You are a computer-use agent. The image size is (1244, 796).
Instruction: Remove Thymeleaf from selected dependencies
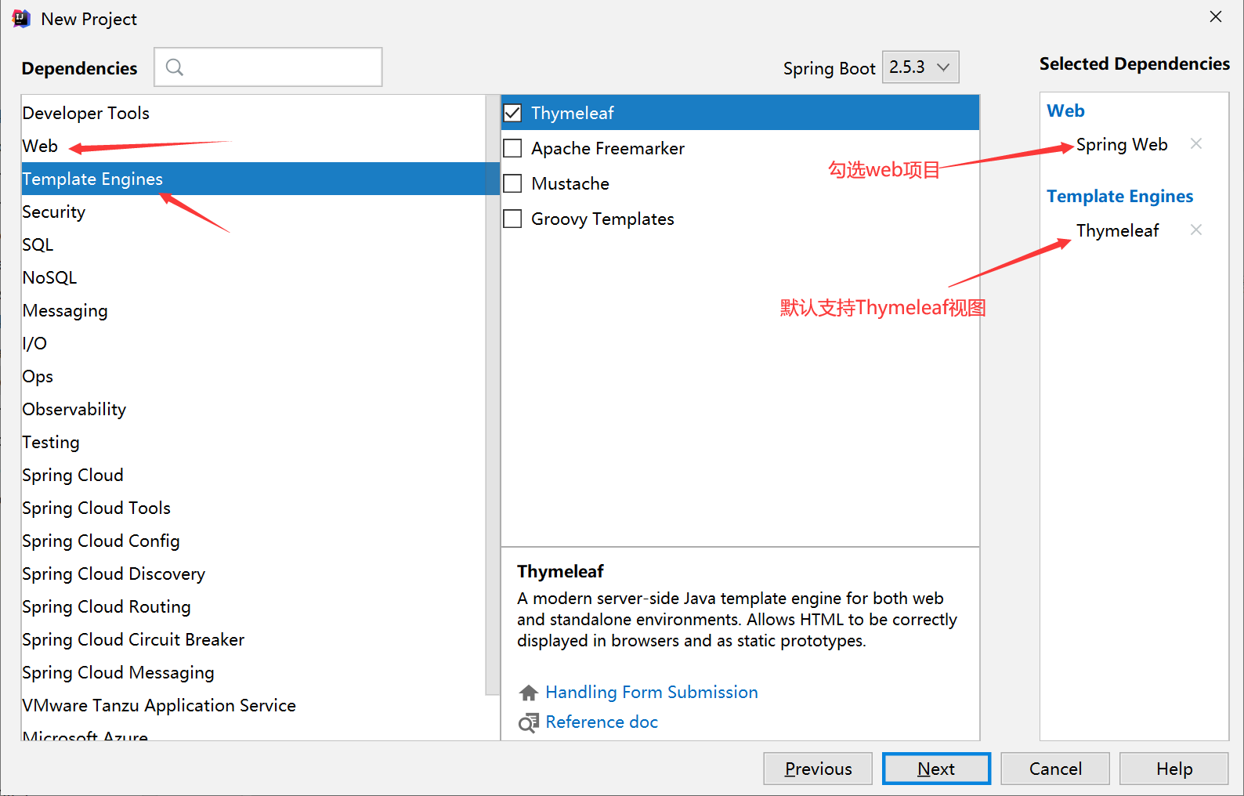1195,230
